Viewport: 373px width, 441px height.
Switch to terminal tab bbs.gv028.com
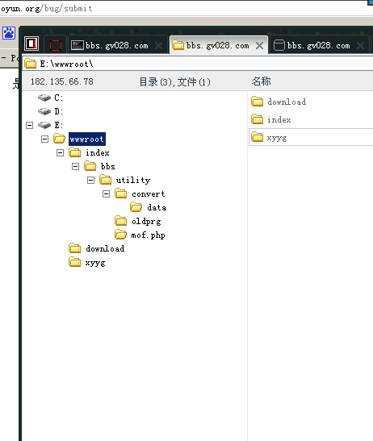point(117,45)
